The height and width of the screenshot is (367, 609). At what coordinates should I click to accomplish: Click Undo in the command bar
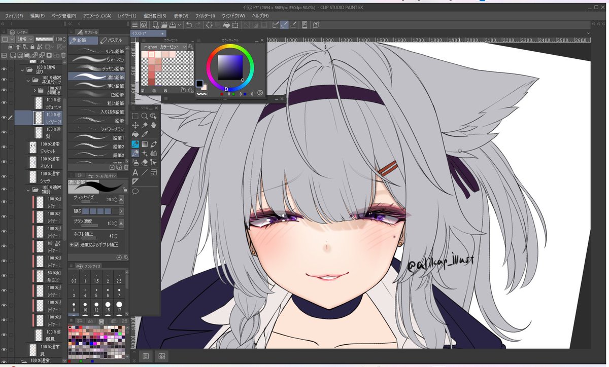tap(189, 24)
